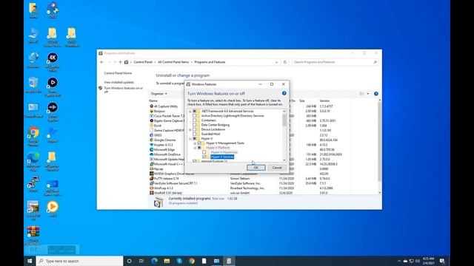
Task: Select the Recycle Bin desktop icon
Action: click(33, 85)
